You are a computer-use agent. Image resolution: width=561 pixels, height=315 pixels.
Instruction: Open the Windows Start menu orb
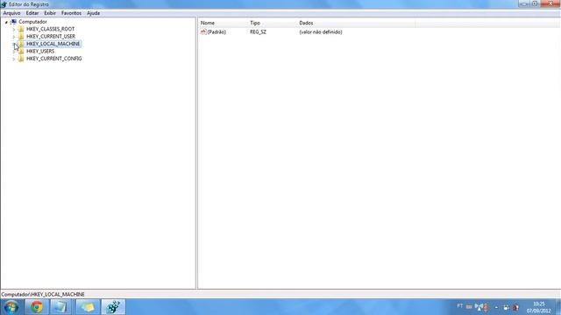pyautogui.click(x=11, y=307)
